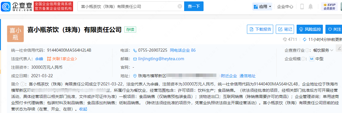The image size is (342, 113).
Task: Click the 喜小瓶 company logo thumbnail
Action: (15, 34)
